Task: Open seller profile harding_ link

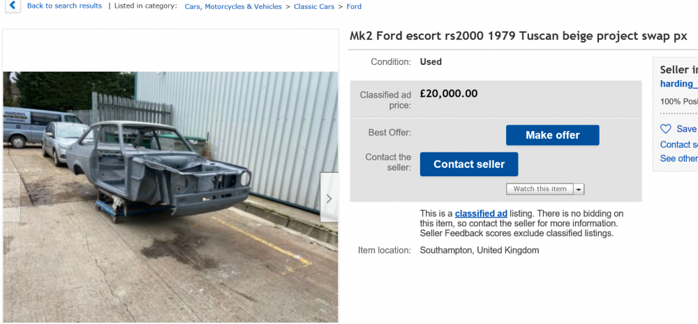Action: 678,84
